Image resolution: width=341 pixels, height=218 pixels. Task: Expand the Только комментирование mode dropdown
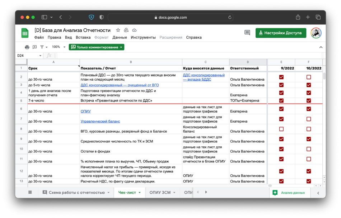tap(121, 47)
